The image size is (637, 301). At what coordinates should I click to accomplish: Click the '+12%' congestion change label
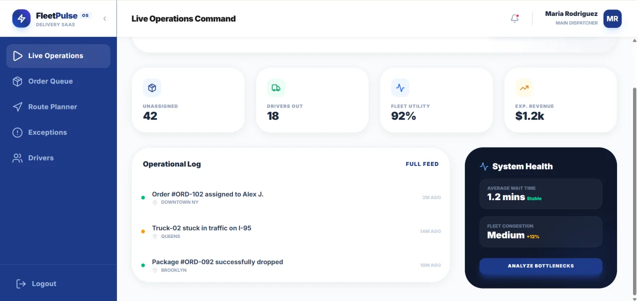pyautogui.click(x=533, y=236)
